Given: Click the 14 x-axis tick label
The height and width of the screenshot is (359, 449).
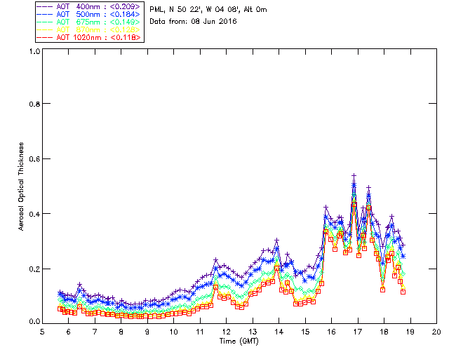Looking at the screenshot, I should 279,332.
